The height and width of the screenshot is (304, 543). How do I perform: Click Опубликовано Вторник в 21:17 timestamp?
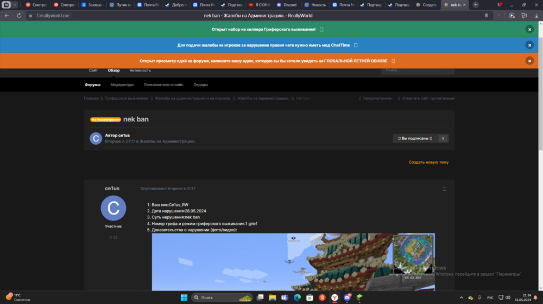[168, 189]
